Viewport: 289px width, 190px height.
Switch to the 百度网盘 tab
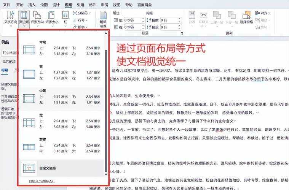(x=145, y=5)
